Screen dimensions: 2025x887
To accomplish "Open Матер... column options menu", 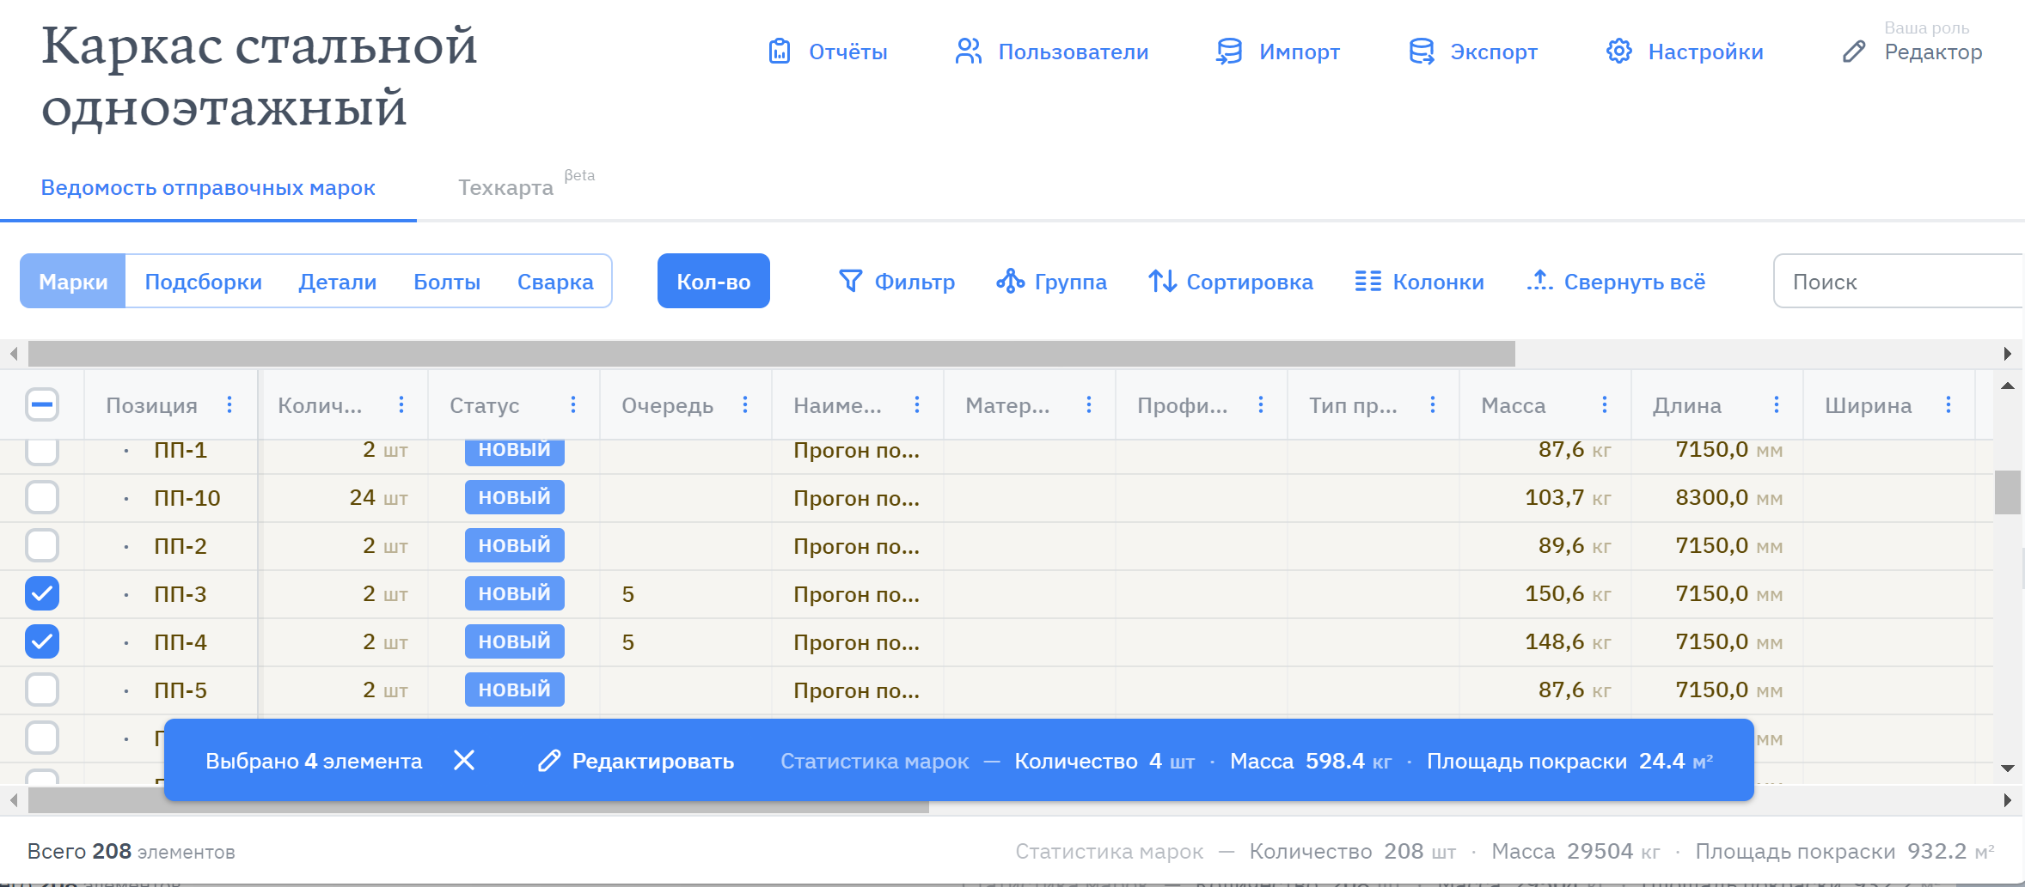I will (x=1089, y=404).
